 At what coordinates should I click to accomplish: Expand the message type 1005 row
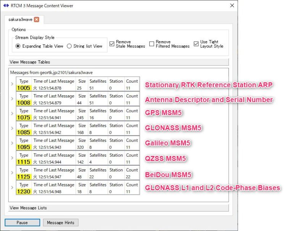coord(12,84)
